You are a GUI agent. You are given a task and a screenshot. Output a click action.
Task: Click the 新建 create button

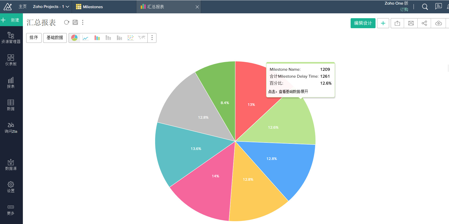(11, 20)
